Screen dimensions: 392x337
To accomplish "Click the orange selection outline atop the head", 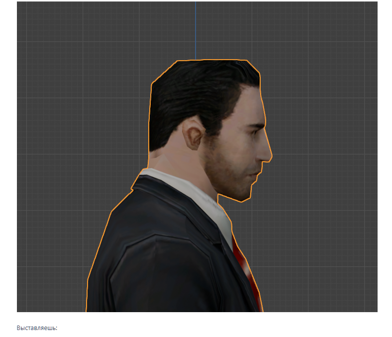I will 214,60.
